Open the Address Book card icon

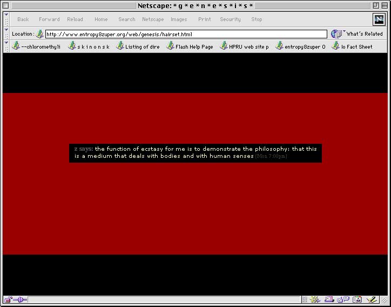tap(357, 299)
